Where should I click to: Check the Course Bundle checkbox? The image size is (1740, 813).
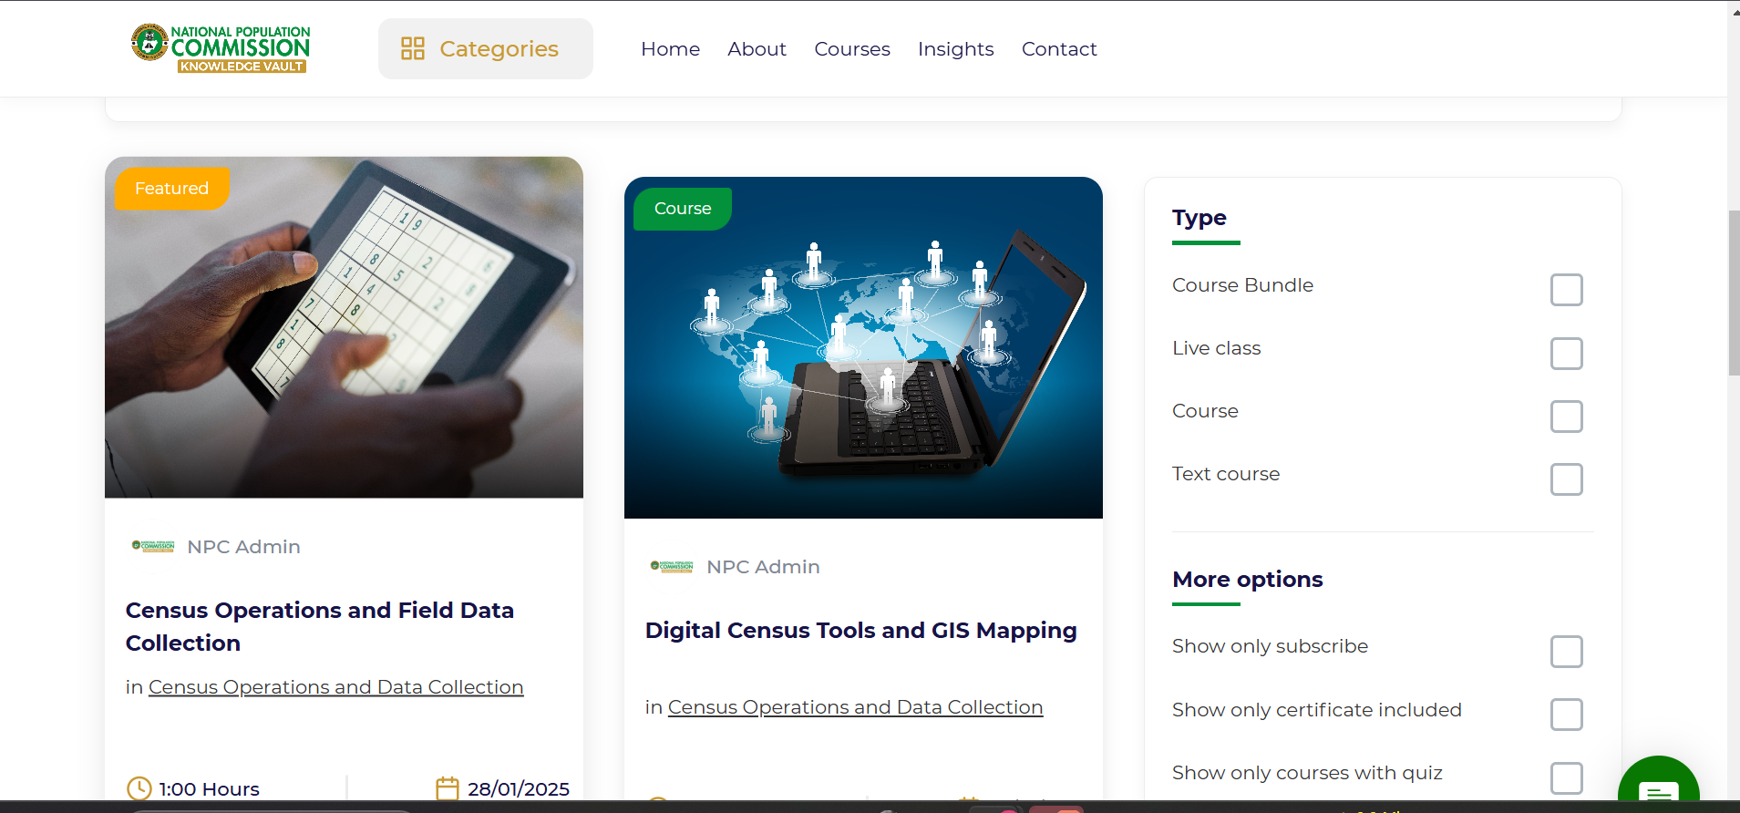(1566, 290)
